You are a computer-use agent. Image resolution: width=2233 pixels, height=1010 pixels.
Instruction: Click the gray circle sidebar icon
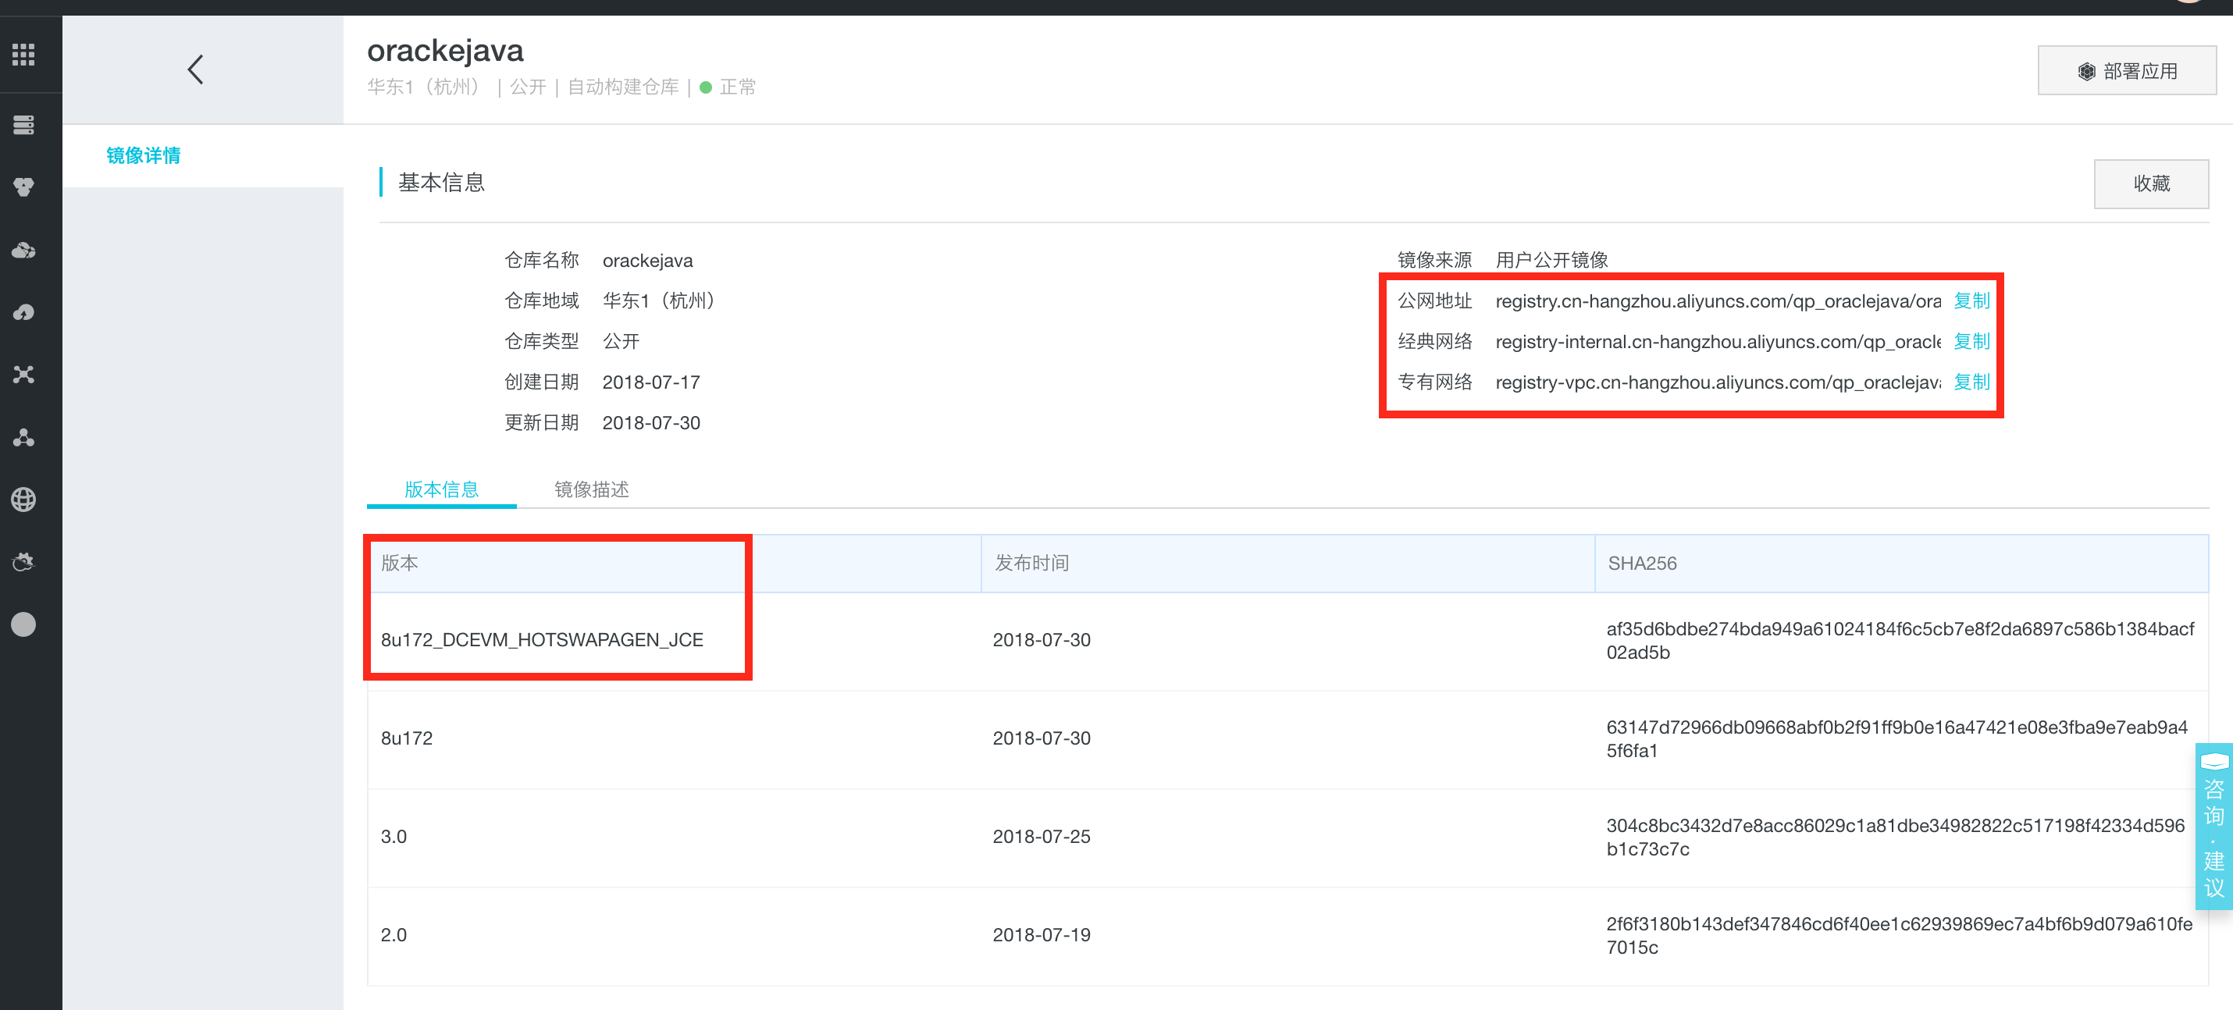coord(23,624)
